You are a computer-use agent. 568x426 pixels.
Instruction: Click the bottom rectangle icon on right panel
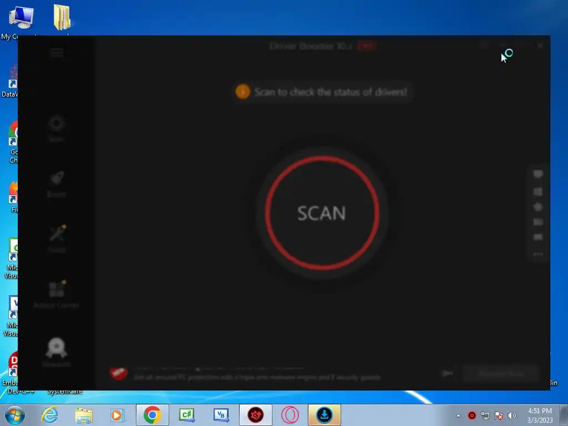(x=538, y=237)
